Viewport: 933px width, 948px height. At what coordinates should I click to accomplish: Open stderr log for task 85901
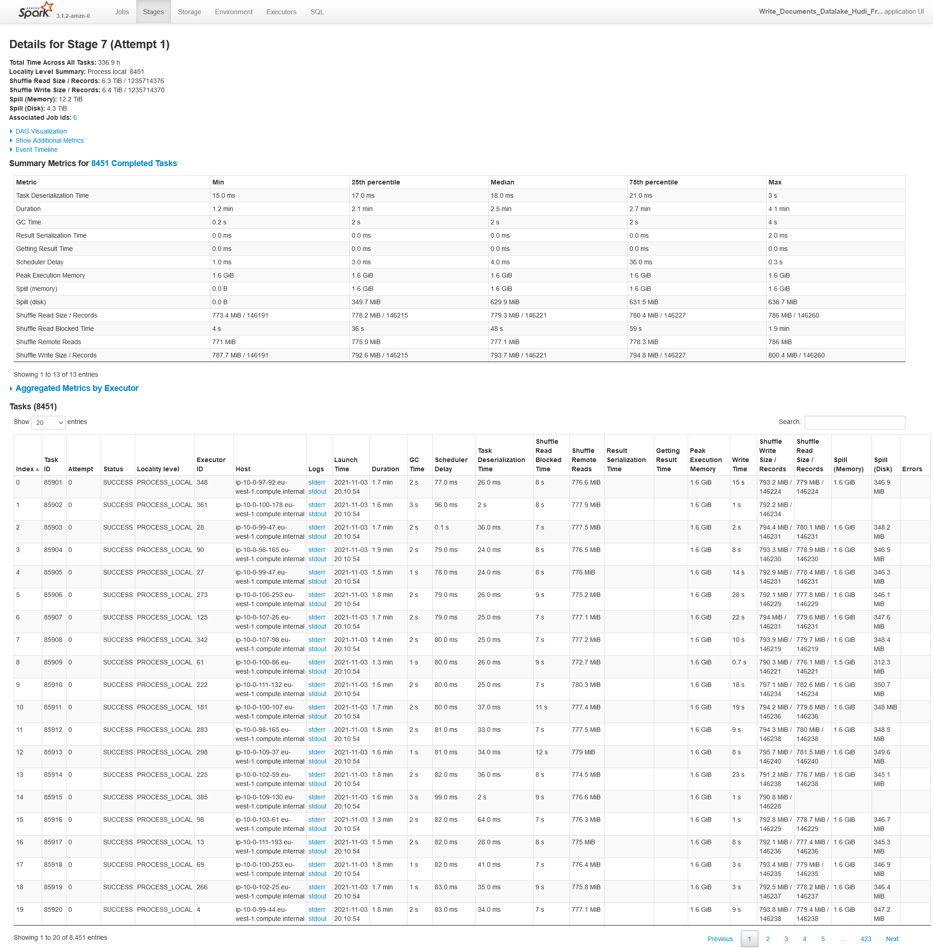click(x=316, y=483)
